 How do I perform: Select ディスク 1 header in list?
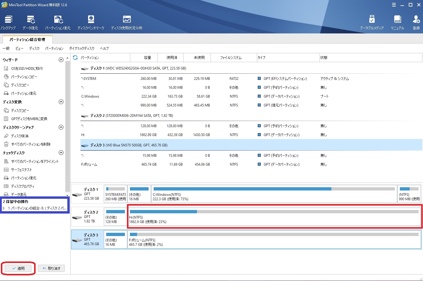pos(251,68)
